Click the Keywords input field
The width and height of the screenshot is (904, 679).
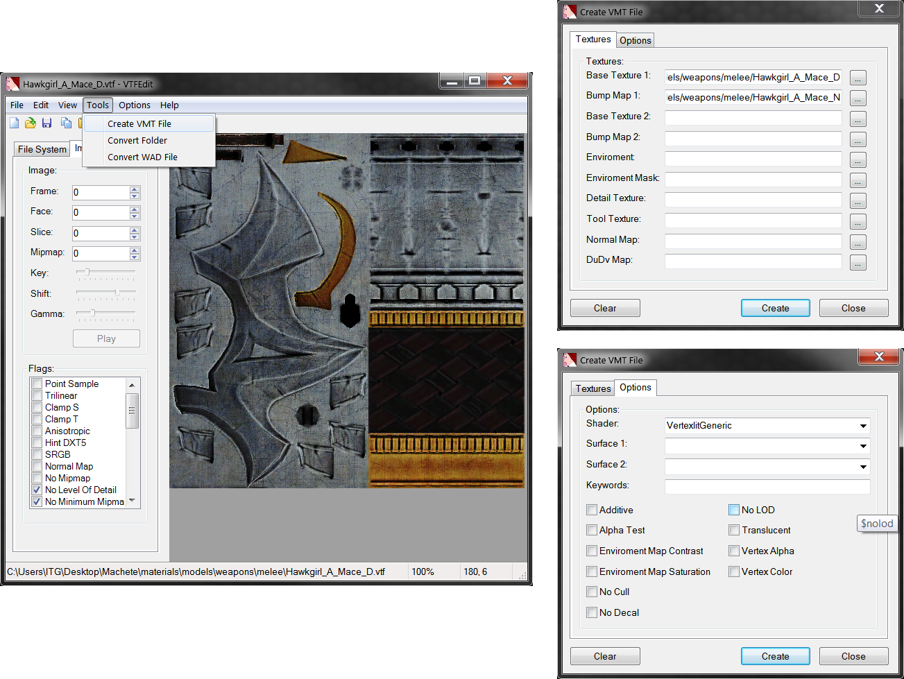(x=767, y=486)
